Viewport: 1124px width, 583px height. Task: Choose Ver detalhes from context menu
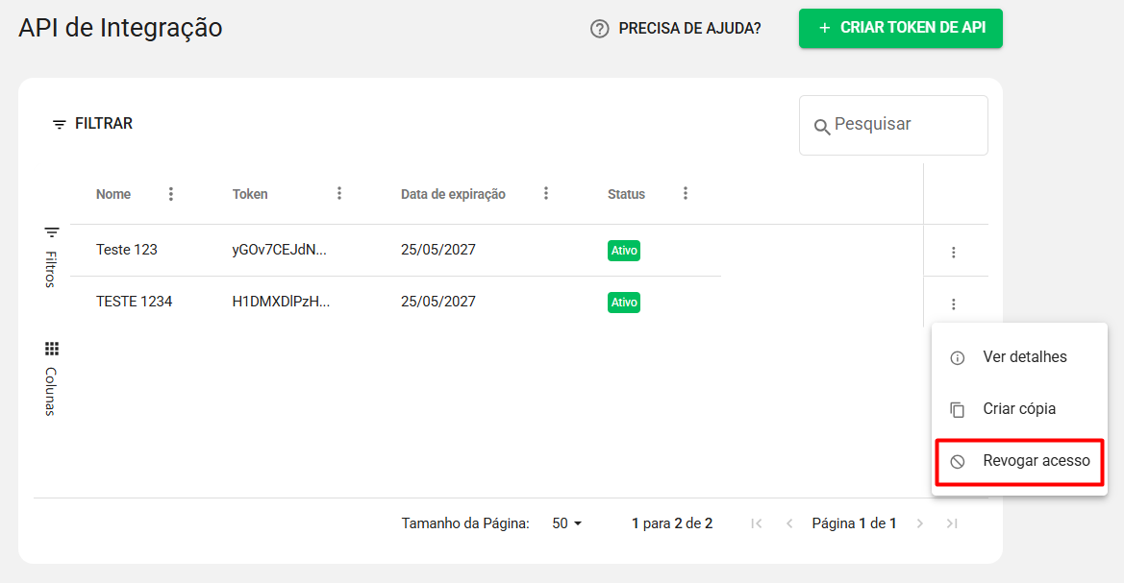point(1019,357)
